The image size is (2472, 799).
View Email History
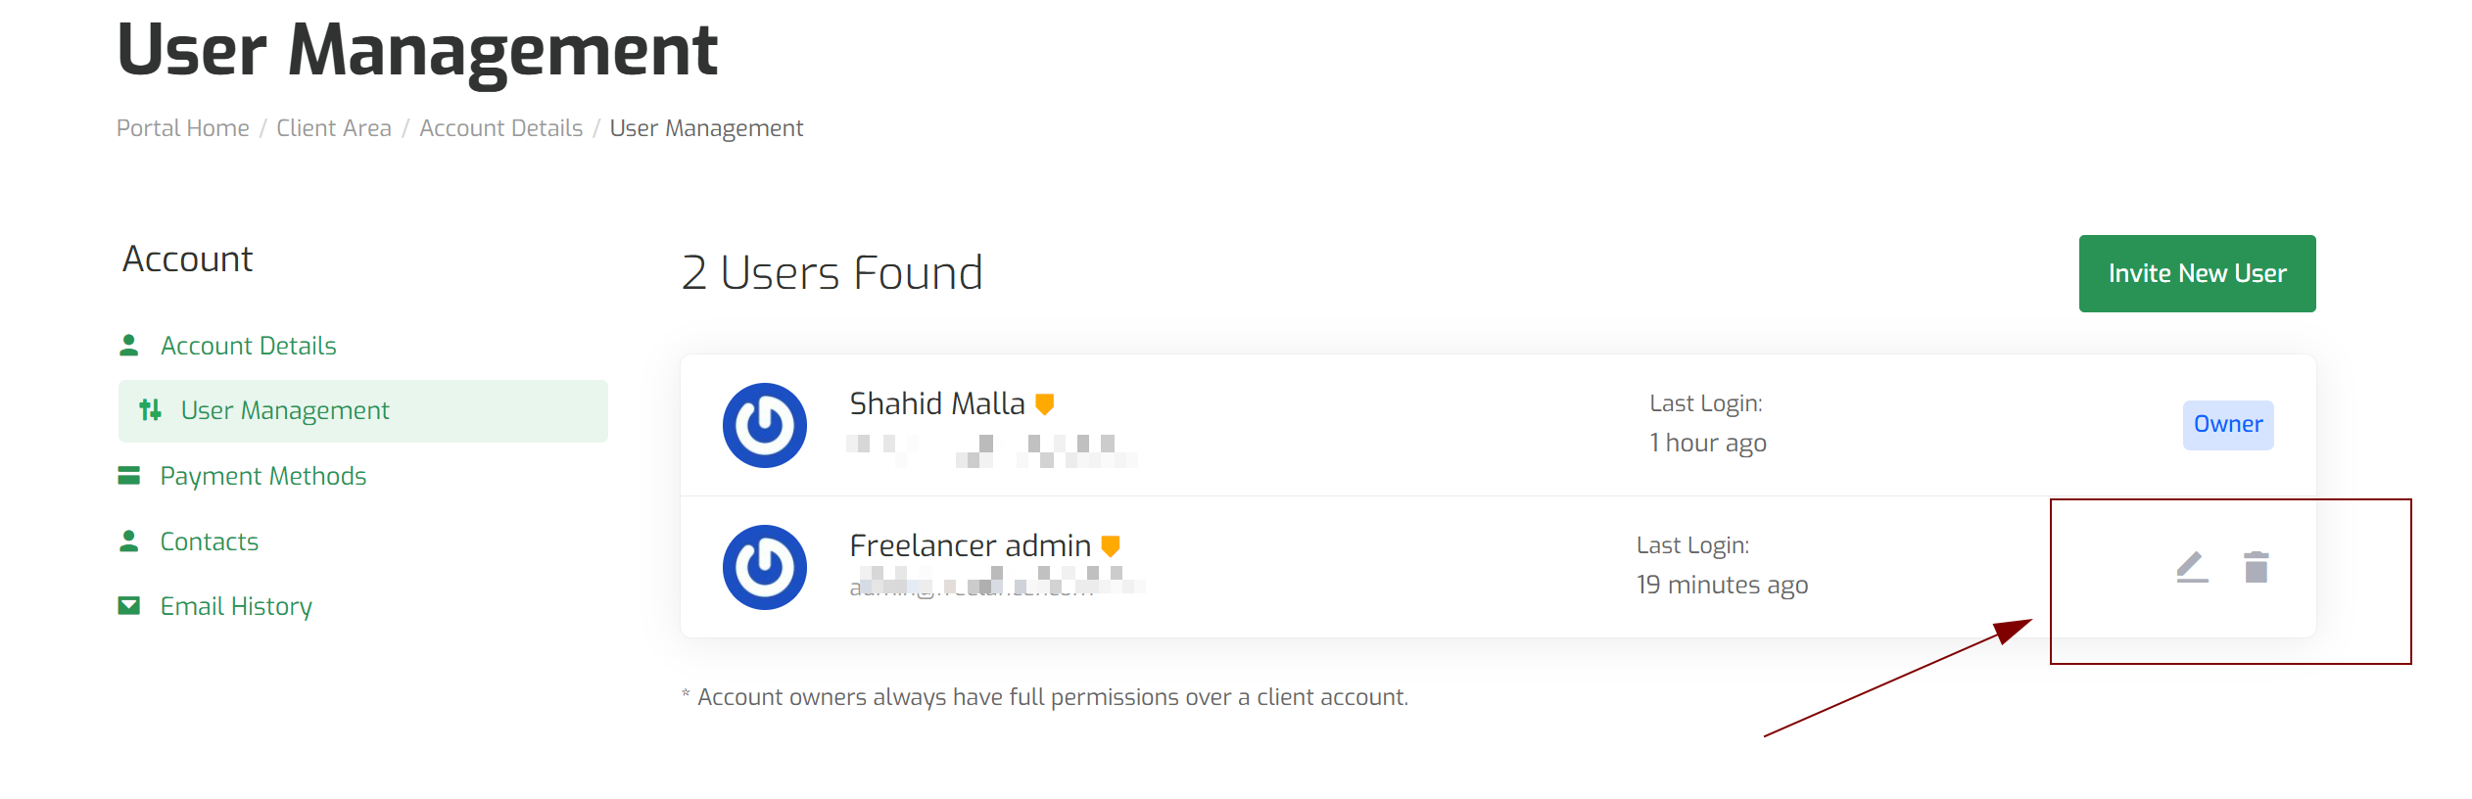(x=236, y=606)
